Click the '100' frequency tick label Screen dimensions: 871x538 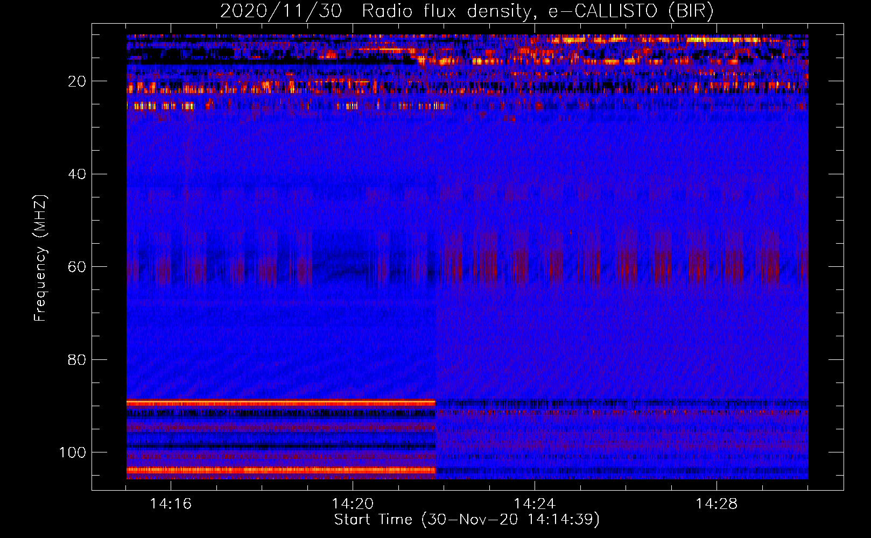tap(73, 452)
